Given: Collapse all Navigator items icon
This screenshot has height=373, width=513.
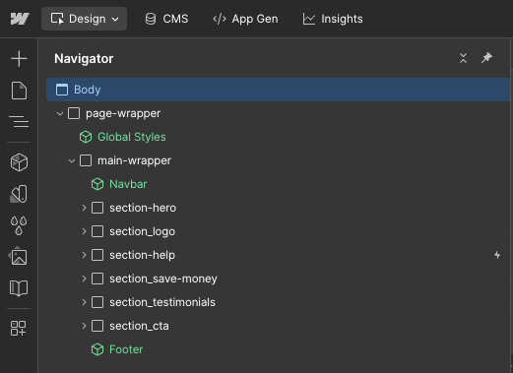Looking at the screenshot, I should tap(463, 58).
